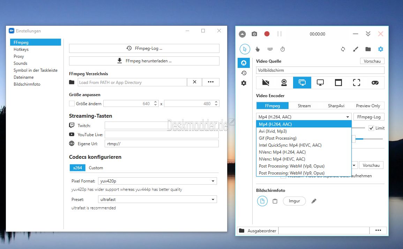Open settings with the blue gear icon
Screen dimensions: 403x249
381,49
